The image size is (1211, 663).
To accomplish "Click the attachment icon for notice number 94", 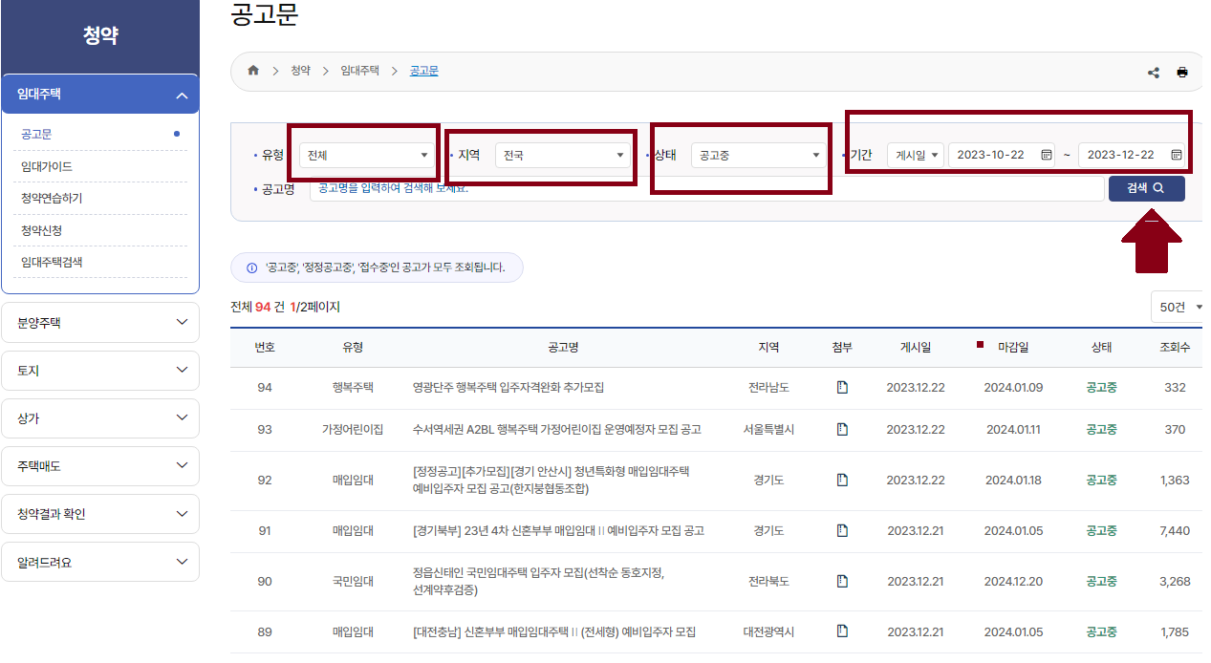I will click(842, 386).
